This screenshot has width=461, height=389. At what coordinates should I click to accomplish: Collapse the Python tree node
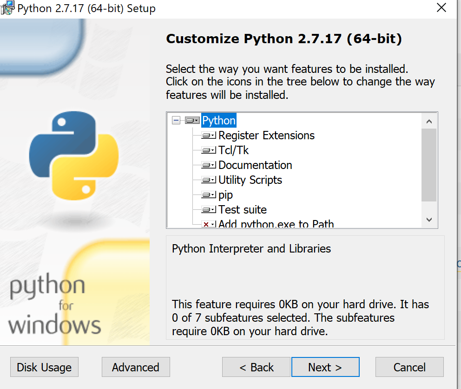pos(176,120)
